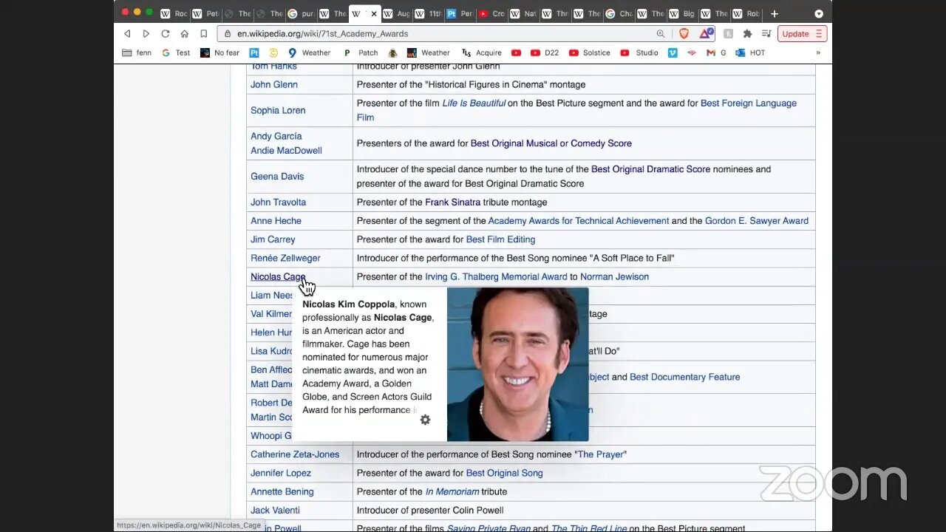Open the Norman Jewison link
Screen dimensions: 946x532
click(614, 276)
